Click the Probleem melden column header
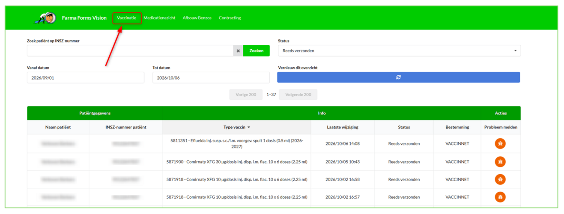Viewport: 564px width, 214px height. (501, 127)
